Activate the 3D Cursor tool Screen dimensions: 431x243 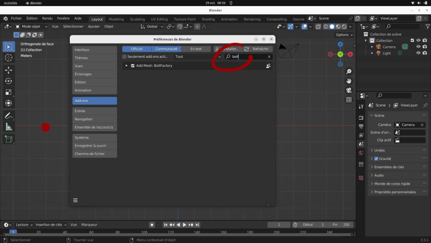pyautogui.click(x=9, y=58)
